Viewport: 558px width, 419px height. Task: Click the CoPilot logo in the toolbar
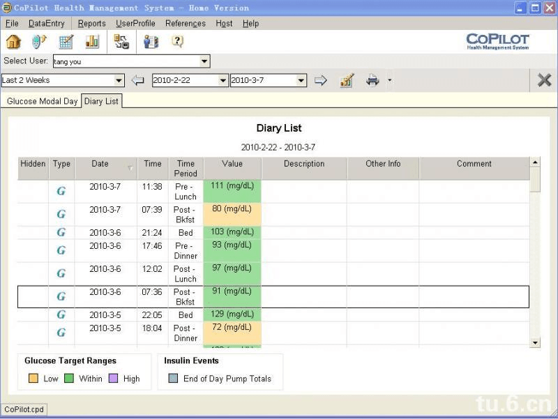click(497, 41)
